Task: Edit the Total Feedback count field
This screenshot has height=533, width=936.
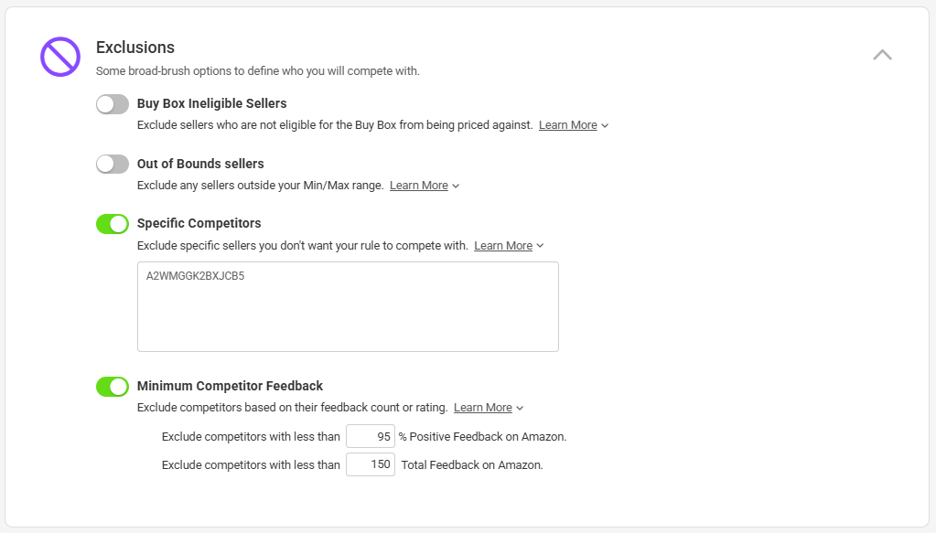Action: 371,464
